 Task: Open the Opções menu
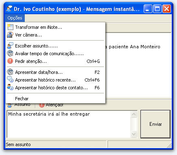point(15,18)
